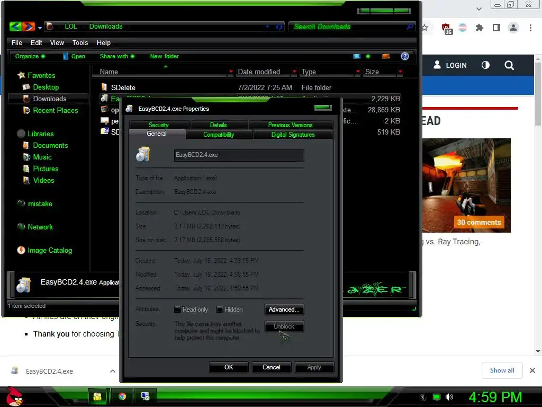Open the View menu

[57, 42]
